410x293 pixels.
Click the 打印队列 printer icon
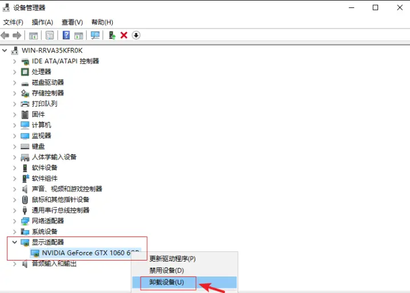point(25,104)
